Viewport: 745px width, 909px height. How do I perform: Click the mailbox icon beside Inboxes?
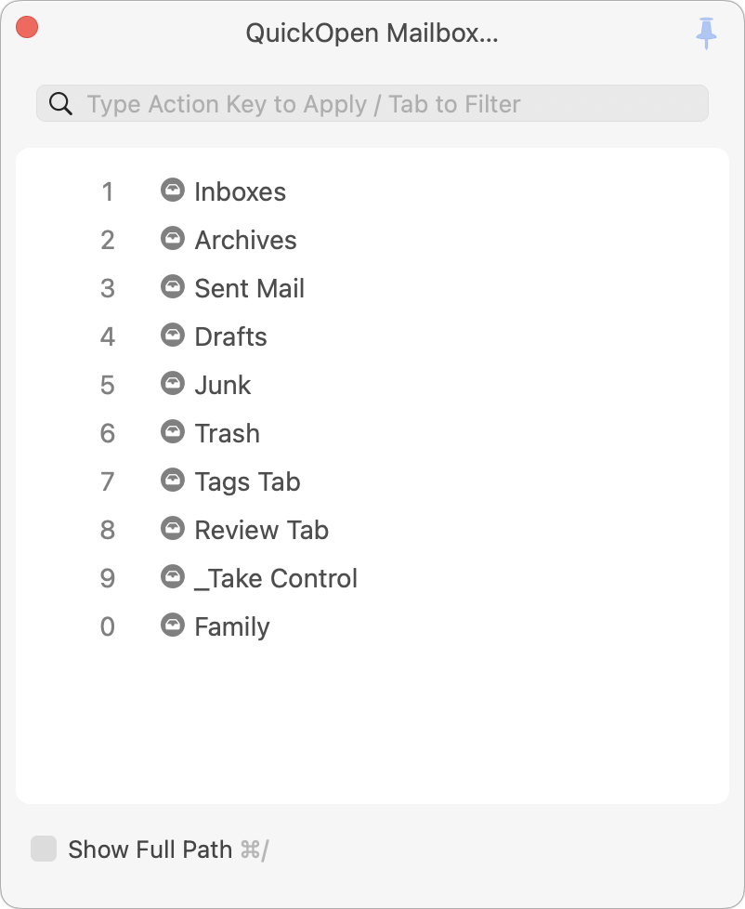173,191
